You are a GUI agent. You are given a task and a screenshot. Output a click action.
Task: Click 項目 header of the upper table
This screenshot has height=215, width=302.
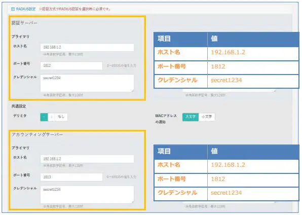pos(164,39)
